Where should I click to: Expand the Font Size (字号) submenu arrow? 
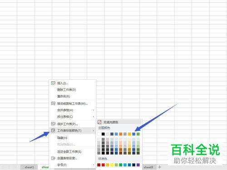(94, 165)
